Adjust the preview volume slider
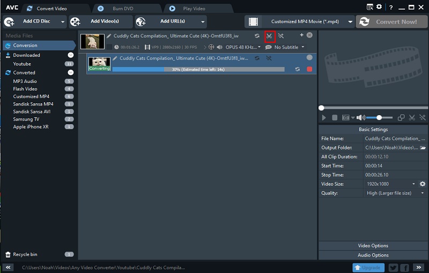The width and height of the screenshot is (429, 273). 379,118
